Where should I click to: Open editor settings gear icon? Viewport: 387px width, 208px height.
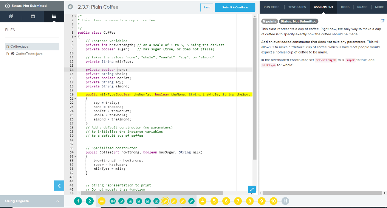[70, 7]
